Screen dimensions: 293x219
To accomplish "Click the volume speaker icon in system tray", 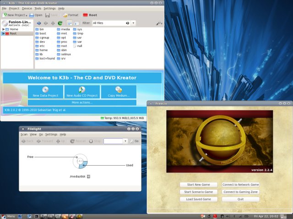I will coord(228,216).
